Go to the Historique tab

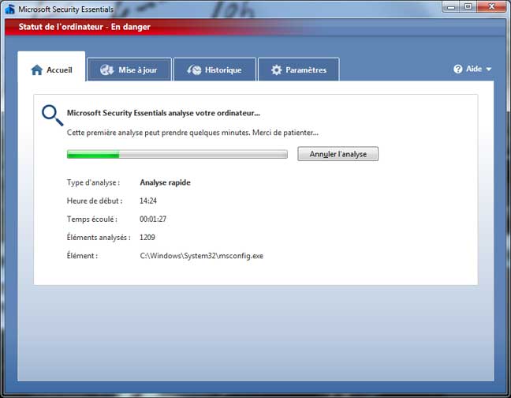[214, 69]
